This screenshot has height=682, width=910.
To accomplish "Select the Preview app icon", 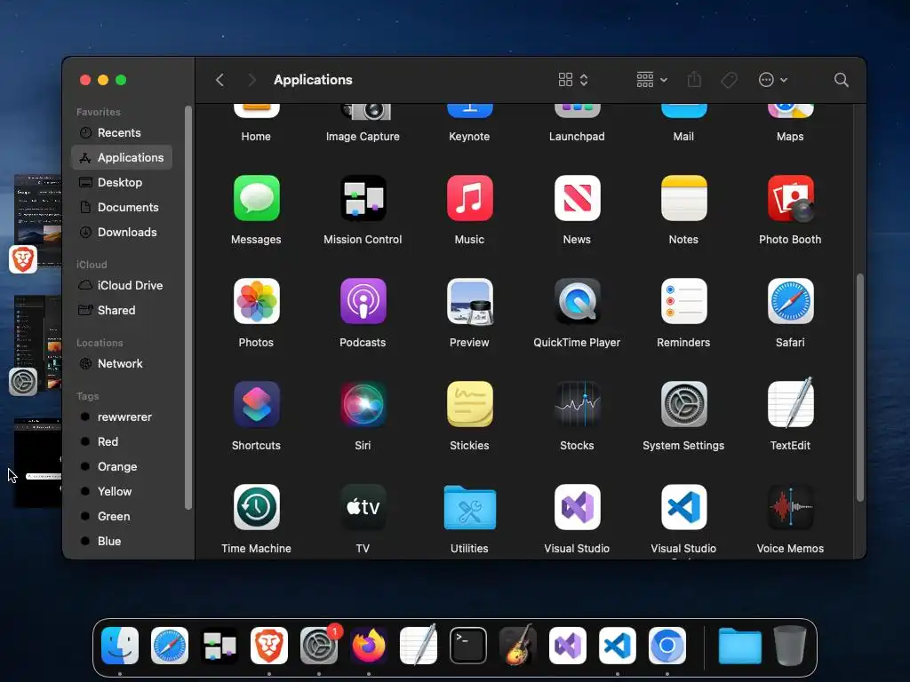I will tap(469, 301).
